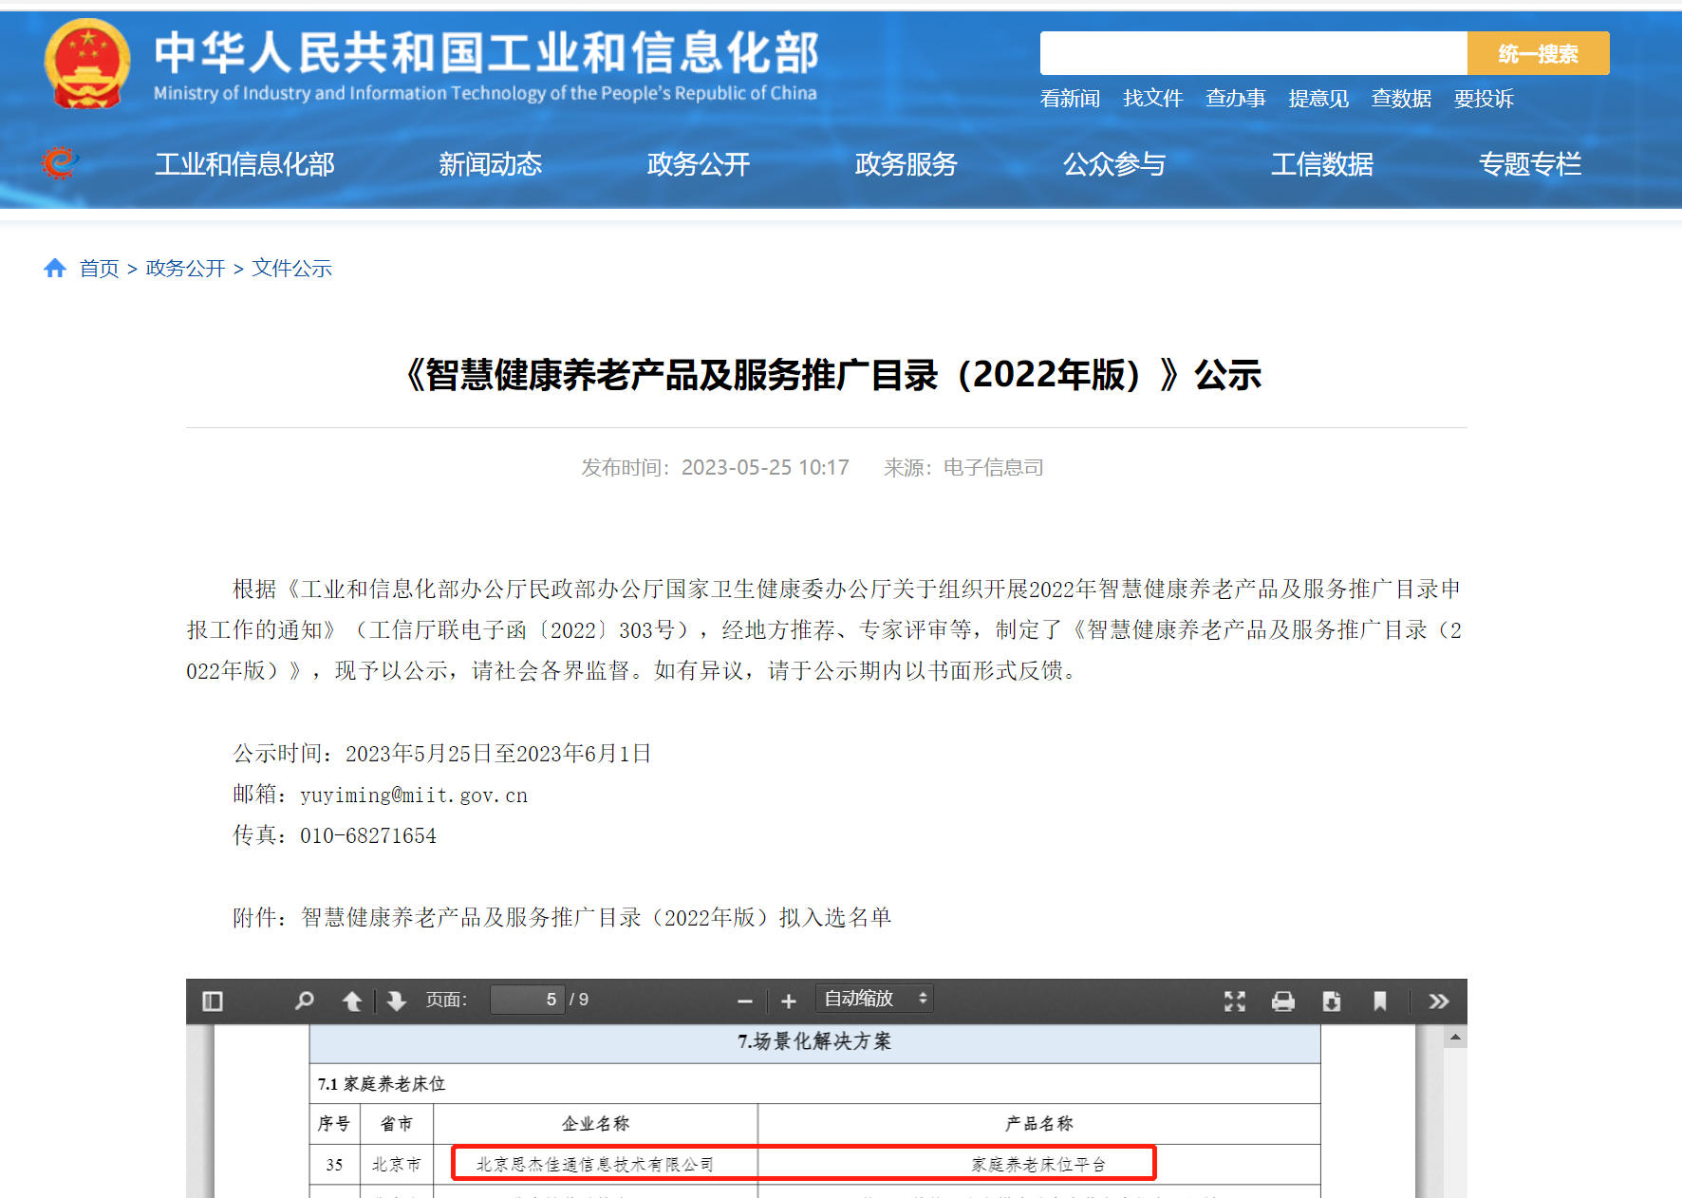Click the national emblem logo

click(86, 63)
